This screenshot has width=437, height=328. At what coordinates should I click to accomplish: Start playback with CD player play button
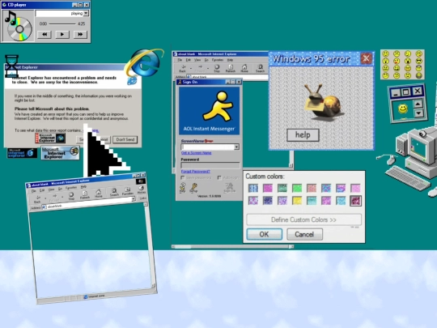pos(62,34)
